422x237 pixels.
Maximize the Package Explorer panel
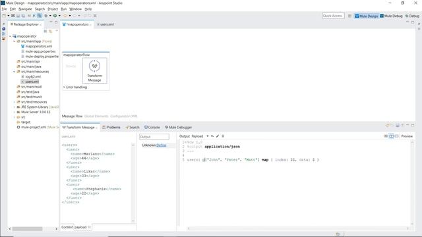coord(56,22)
